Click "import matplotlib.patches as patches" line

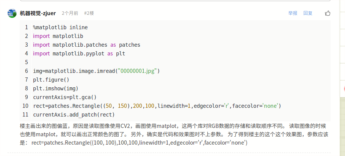[x=86, y=45]
